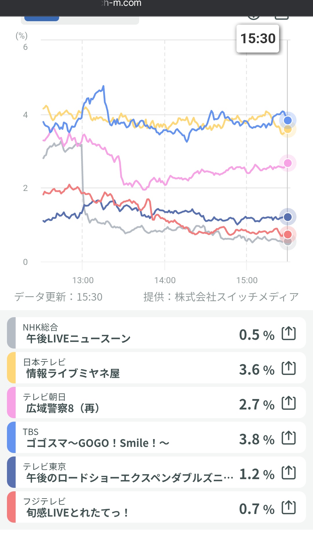This screenshot has width=313, height=536.
Task: Share the テレビ東京 午後のロードショー rating
Action: click(289, 472)
